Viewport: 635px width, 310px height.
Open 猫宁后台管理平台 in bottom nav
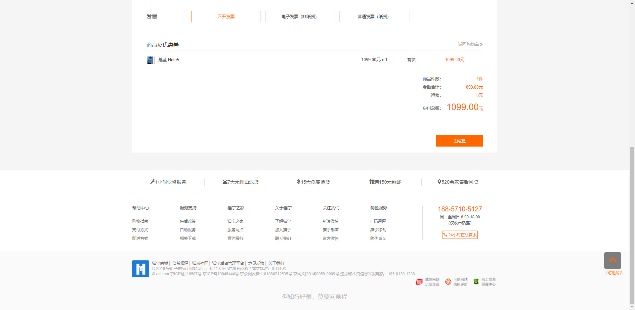pyautogui.click(x=228, y=263)
